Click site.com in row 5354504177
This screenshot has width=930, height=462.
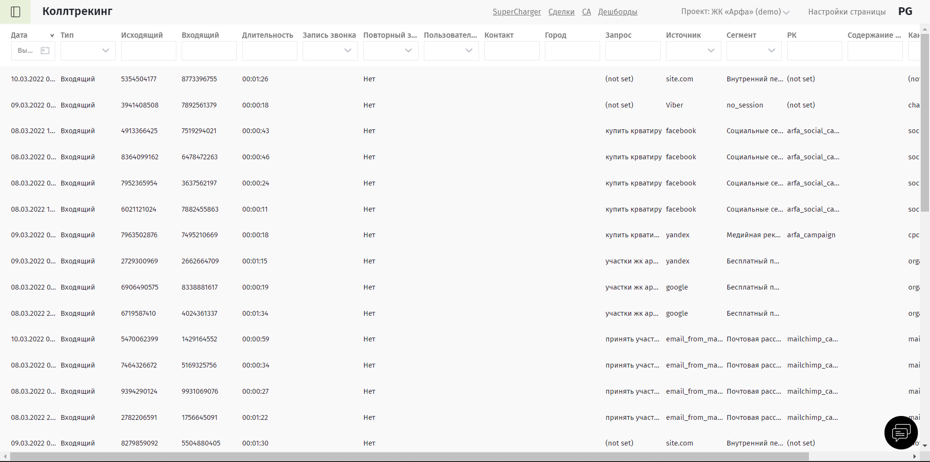coord(680,79)
